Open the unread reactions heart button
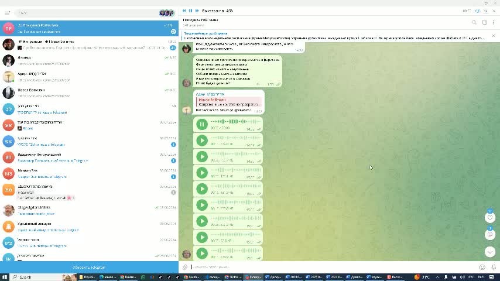This screenshot has width=500, height=281. (x=490, y=218)
